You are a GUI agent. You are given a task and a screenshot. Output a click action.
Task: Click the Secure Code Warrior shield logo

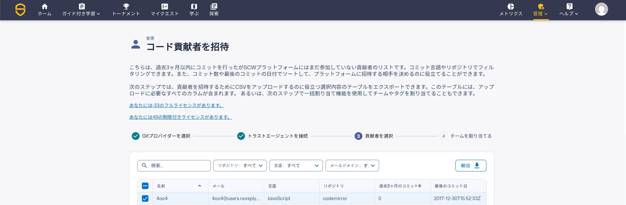click(x=20, y=10)
